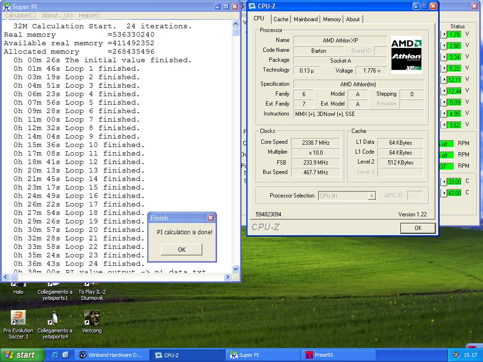Switch to the Cache tab in CPU-Z
Image resolution: width=483 pixels, height=362 pixels.
pos(281,19)
